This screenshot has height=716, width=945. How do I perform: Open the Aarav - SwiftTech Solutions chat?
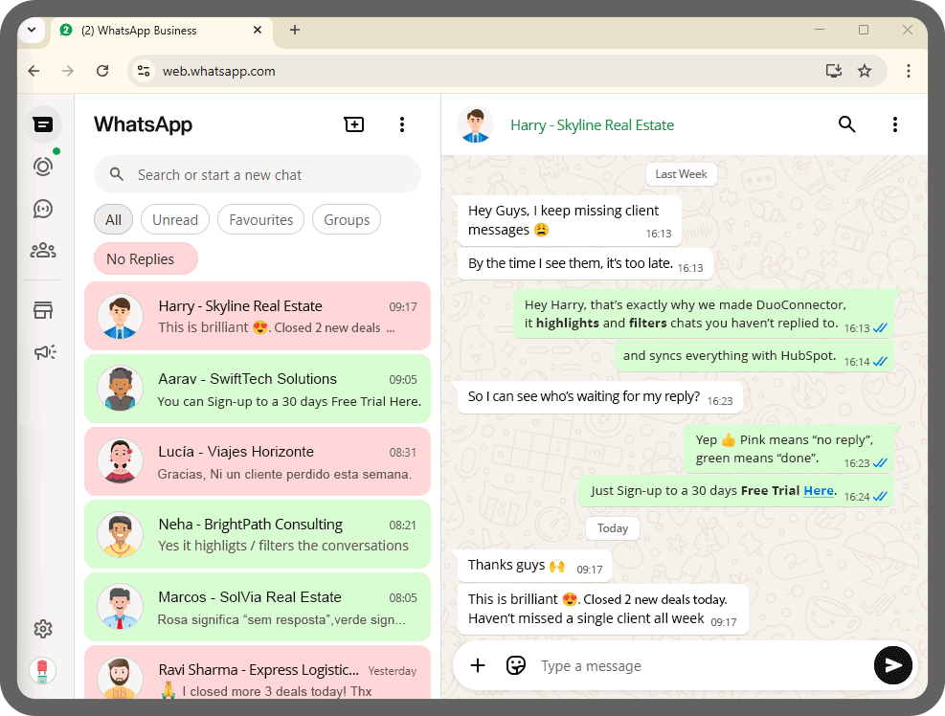pos(257,390)
